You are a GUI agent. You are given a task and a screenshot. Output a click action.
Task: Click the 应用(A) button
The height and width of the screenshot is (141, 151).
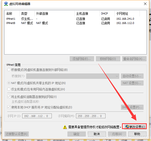tap(117, 134)
